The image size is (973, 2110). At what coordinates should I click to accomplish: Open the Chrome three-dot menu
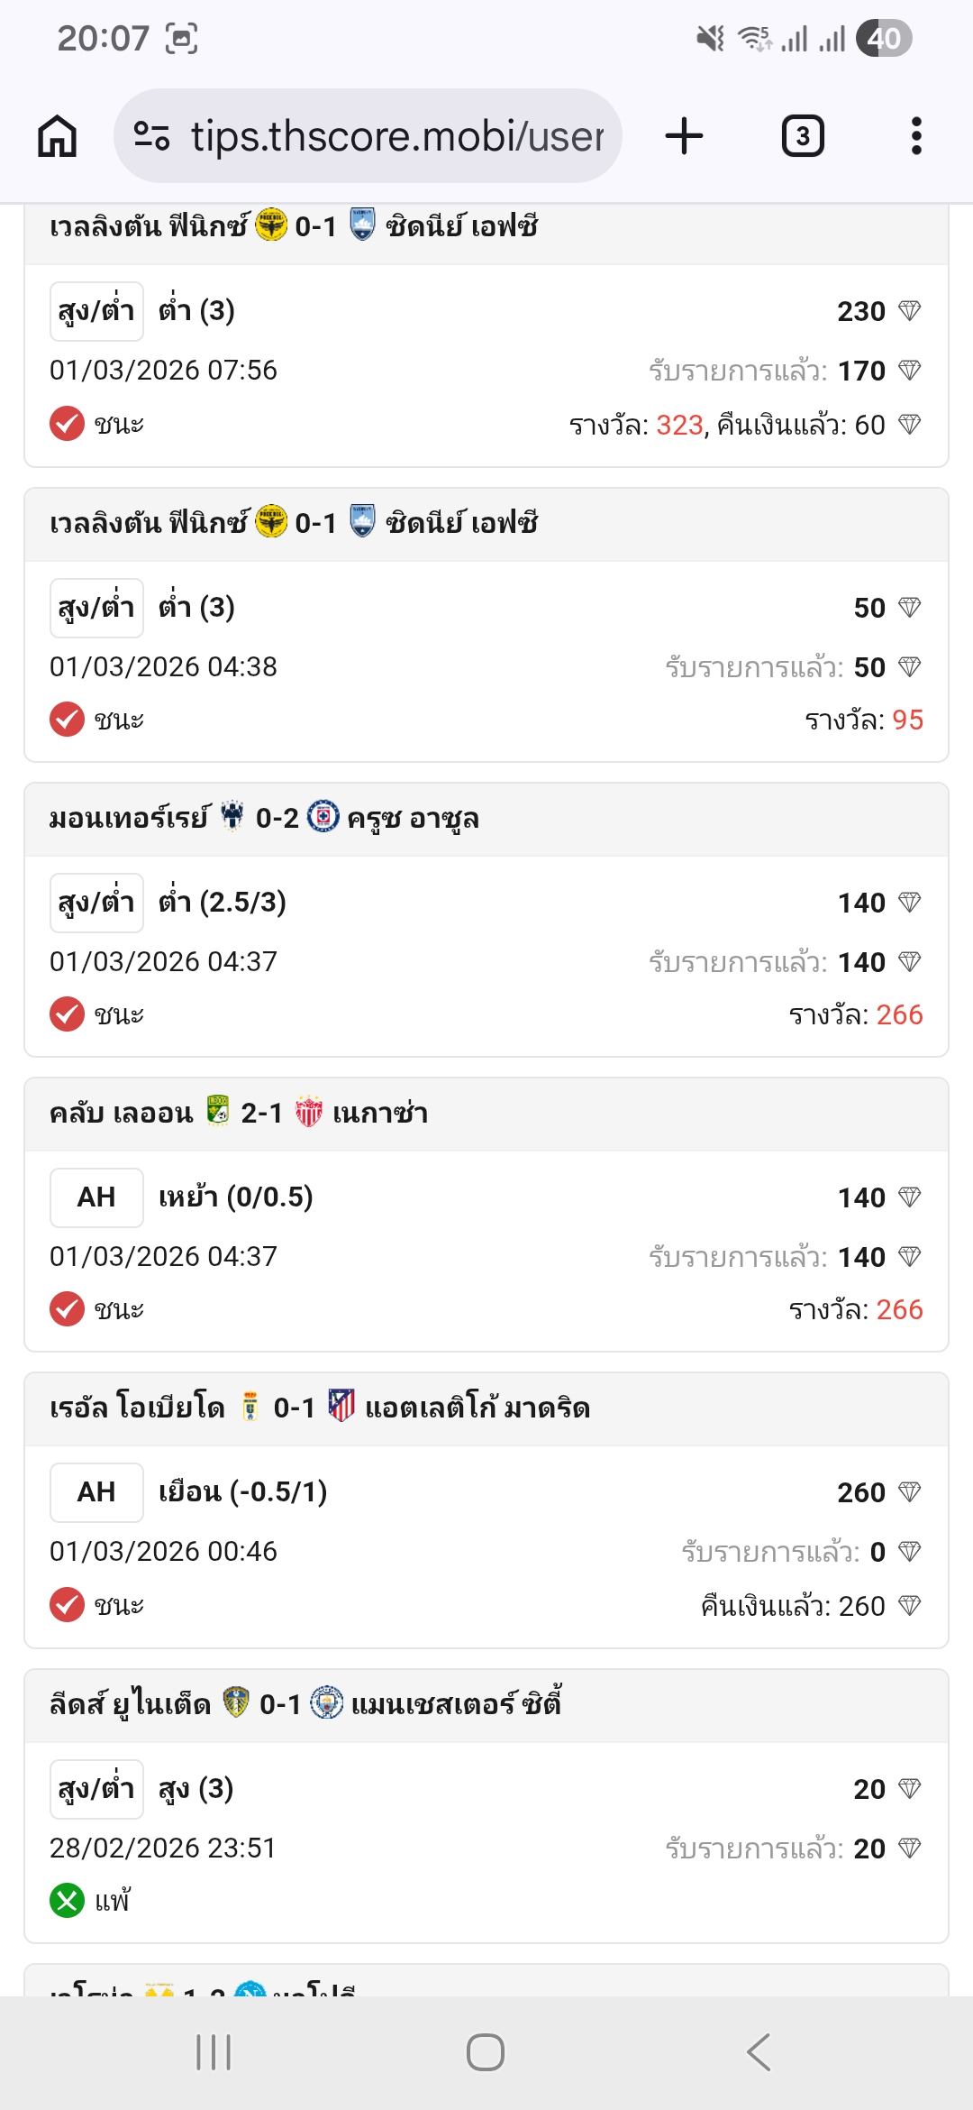tap(915, 136)
